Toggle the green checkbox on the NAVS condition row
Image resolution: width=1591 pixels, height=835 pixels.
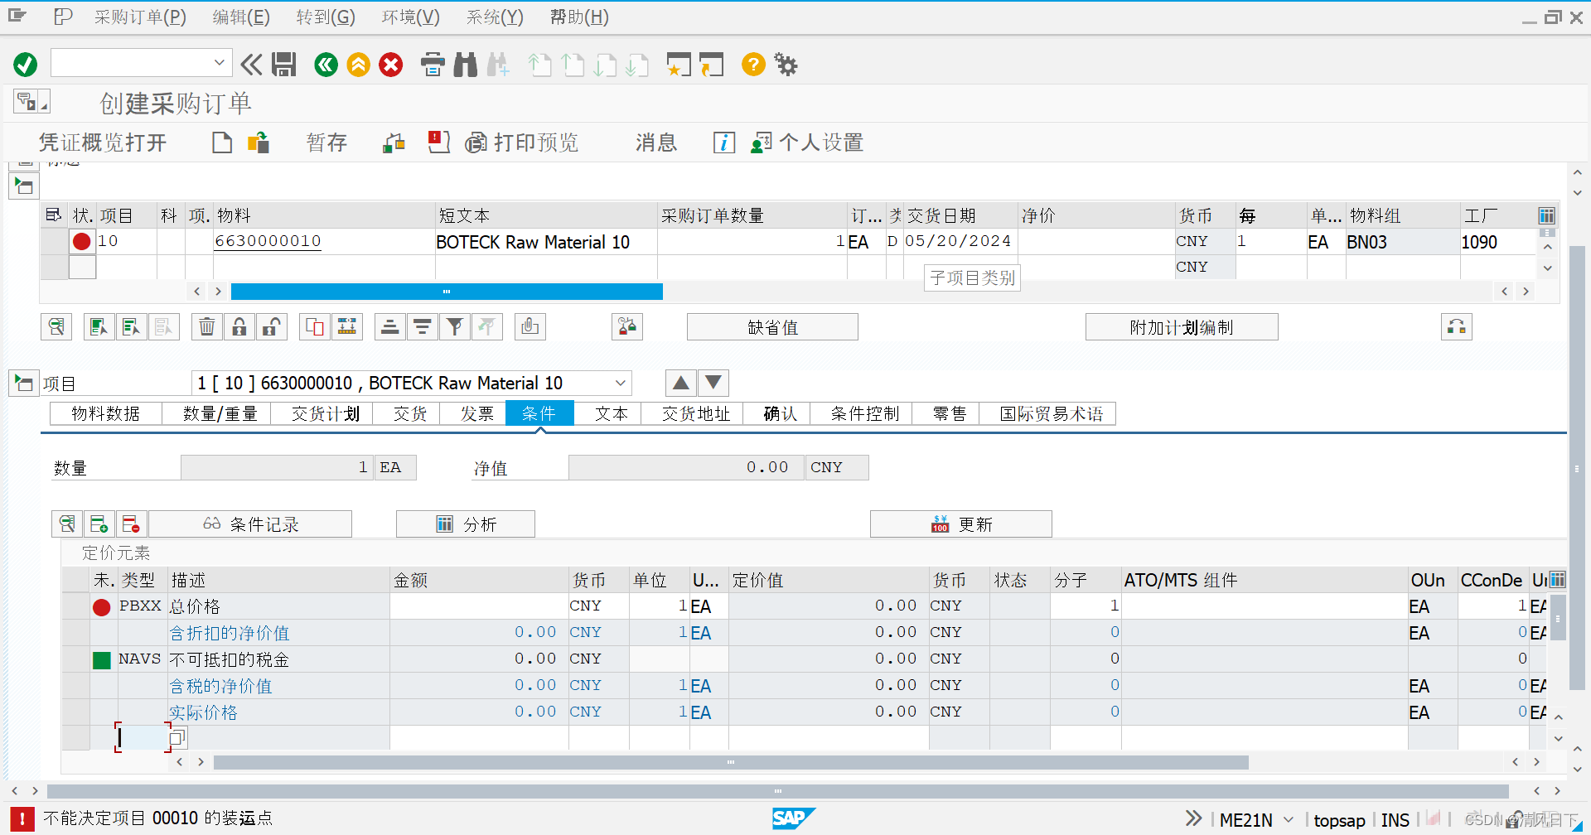coord(101,659)
